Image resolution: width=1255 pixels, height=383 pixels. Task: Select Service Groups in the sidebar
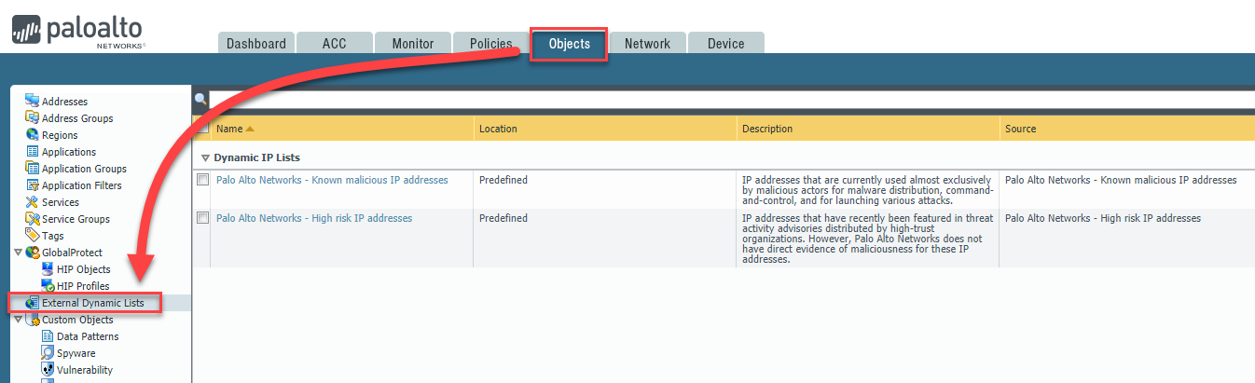pyautogui.click(x=76, y=219)
